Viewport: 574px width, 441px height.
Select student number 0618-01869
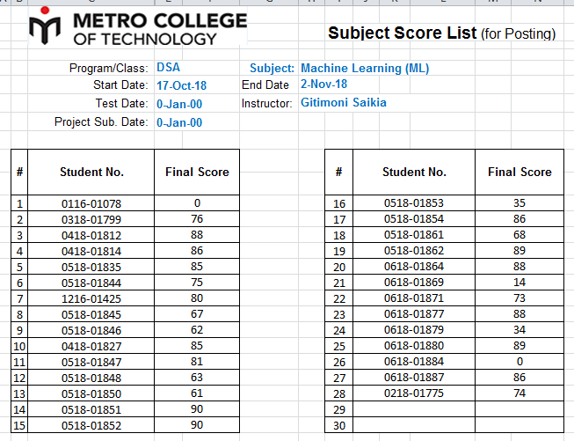(x=414, y=283)
